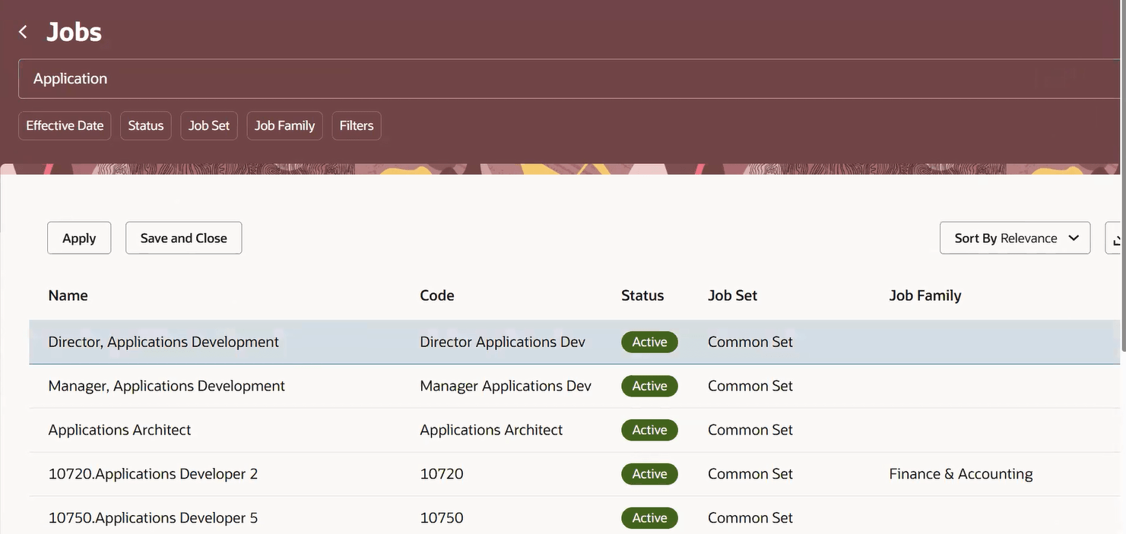Open the Sort By Relevance dropdown
Screen dimensions: 1126x534
(1014, 236)
